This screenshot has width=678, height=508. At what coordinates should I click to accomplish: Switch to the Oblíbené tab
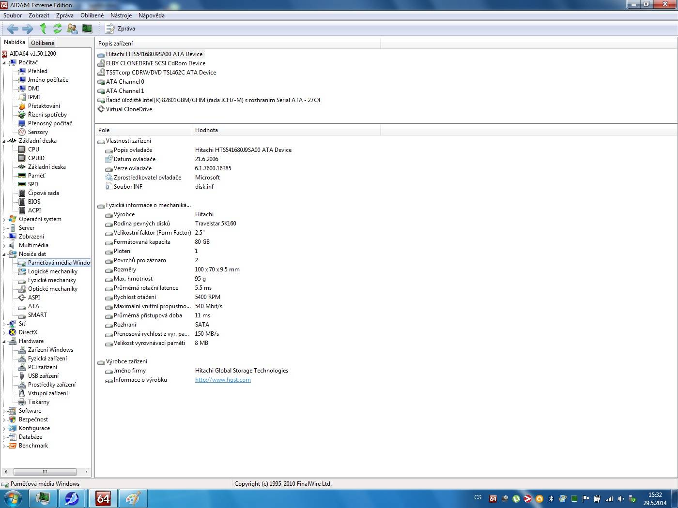click(x=43, y=43)
